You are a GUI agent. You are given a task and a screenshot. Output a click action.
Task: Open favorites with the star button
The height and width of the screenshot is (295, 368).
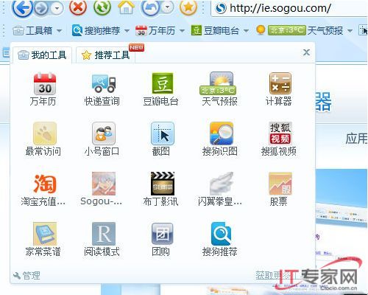point(188,7)
